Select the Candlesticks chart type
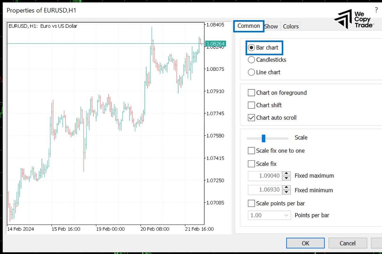Viewport: 382px width, 254px height. (251, 60)
